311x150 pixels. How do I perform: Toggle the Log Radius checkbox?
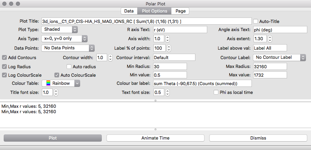[5, 67]
